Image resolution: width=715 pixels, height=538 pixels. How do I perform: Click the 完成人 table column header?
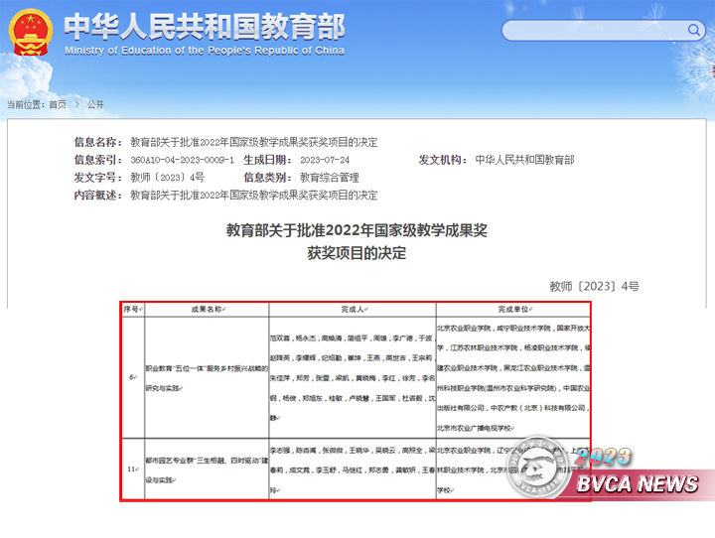tap(353, 310)
